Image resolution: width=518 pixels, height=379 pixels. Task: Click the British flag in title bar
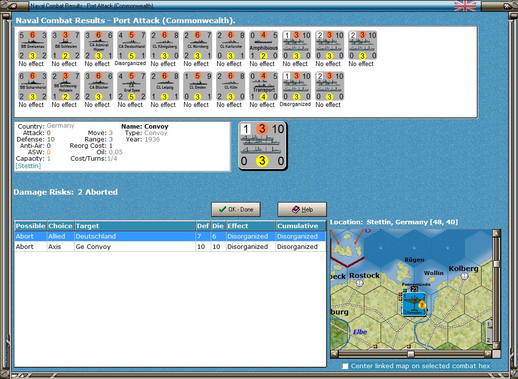465,5
